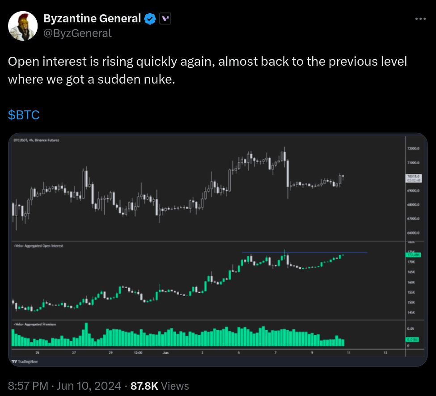Click the Jun marker on the time axis
Viewport: 436px width, 396px height.
pos(165,353)
